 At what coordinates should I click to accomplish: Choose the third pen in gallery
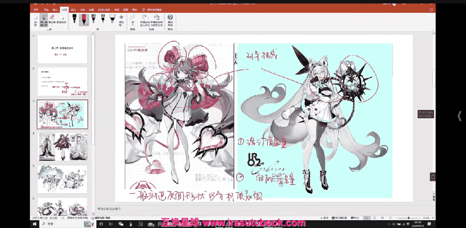pyautogui.click(x=94, y=19)
